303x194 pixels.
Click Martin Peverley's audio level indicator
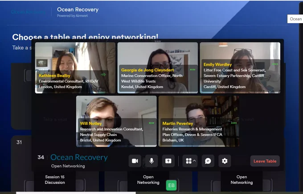click(x=234, y=123)
